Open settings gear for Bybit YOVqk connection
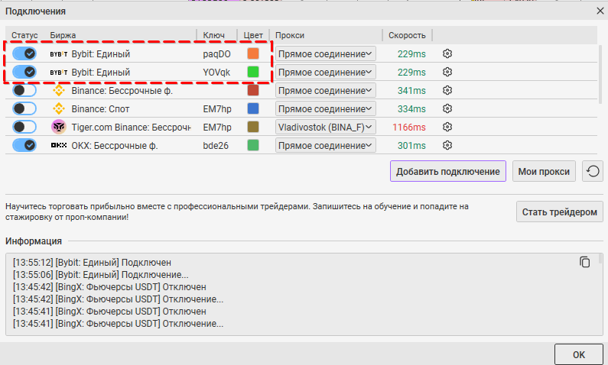This screenshot has height=365, width=608. 447,72
